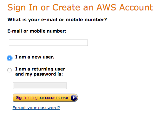Click the word 'password?' in the forgot link
This screenshot has height=117, width=163.
point(49,108)
